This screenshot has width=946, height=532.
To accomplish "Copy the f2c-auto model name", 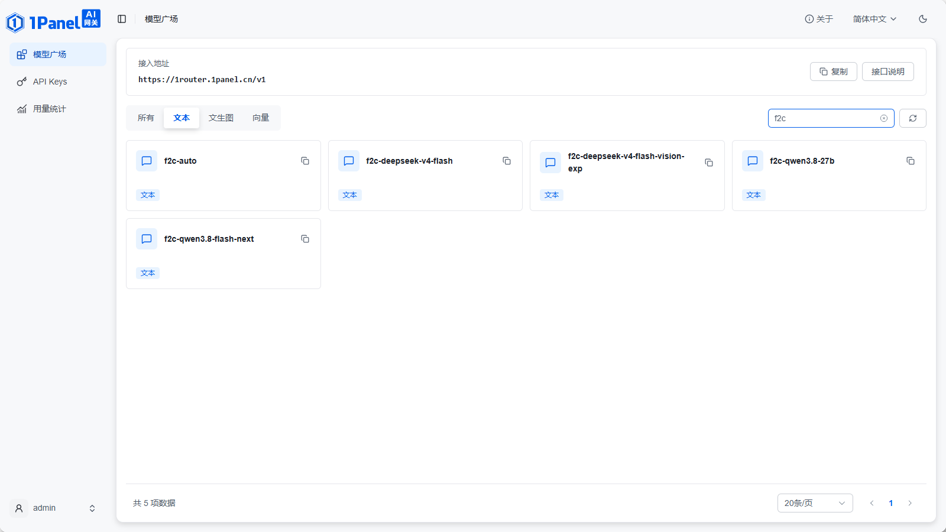I will [x=305, y=161].
